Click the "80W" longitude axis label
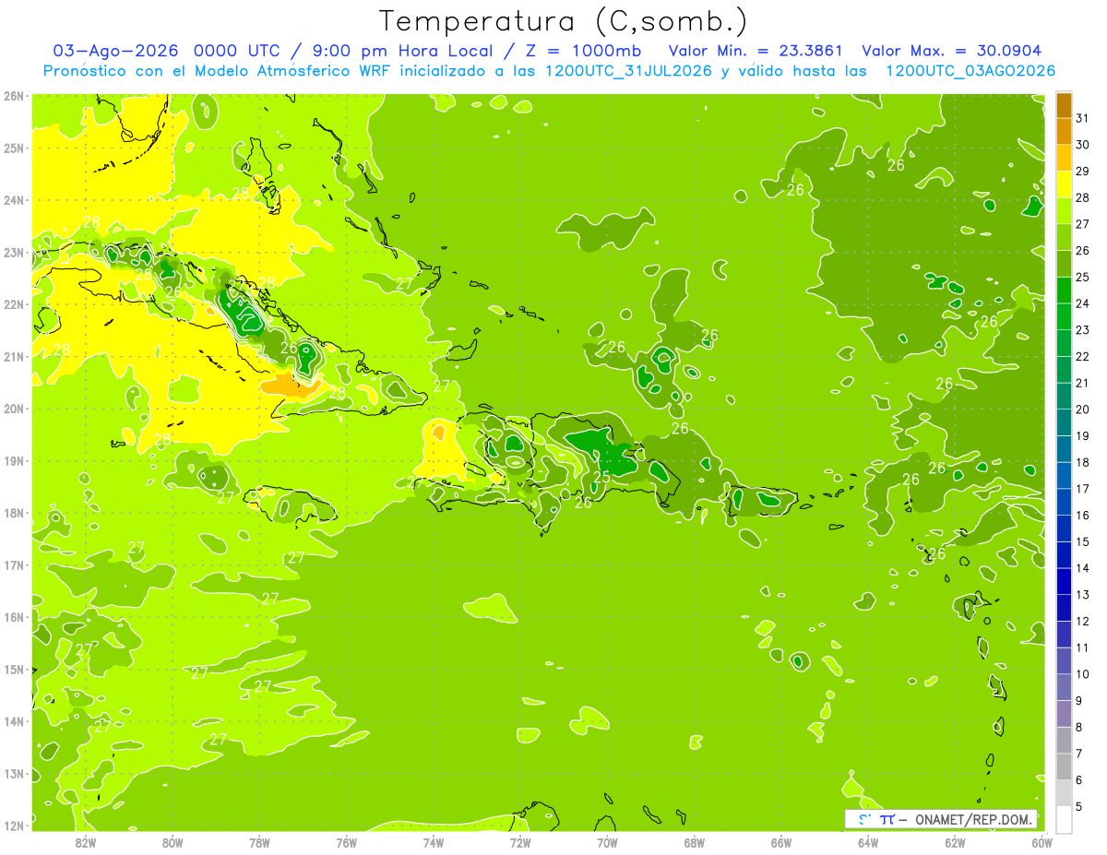The width and height of the screenshot is (1107, 855). click(172, 843)
